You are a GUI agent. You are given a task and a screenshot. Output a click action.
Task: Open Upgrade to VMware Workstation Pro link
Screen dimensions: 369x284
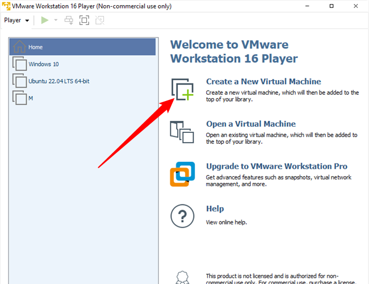coord(277,166)
